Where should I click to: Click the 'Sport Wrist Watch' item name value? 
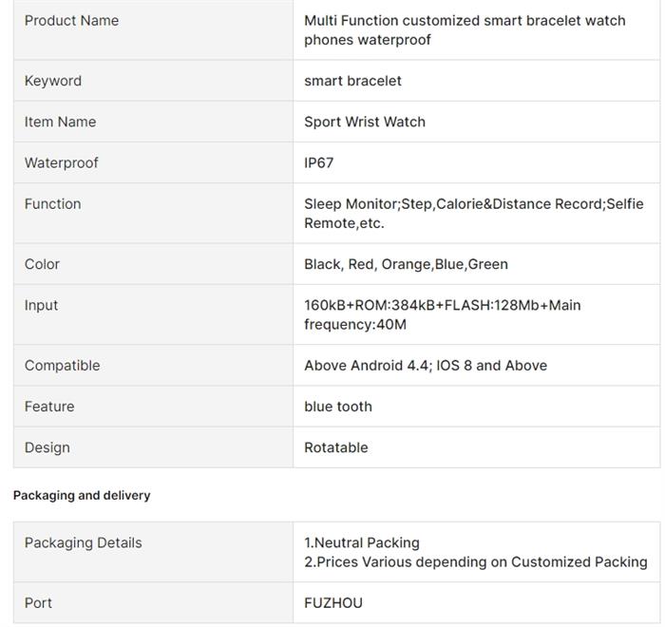click(365, 122)
